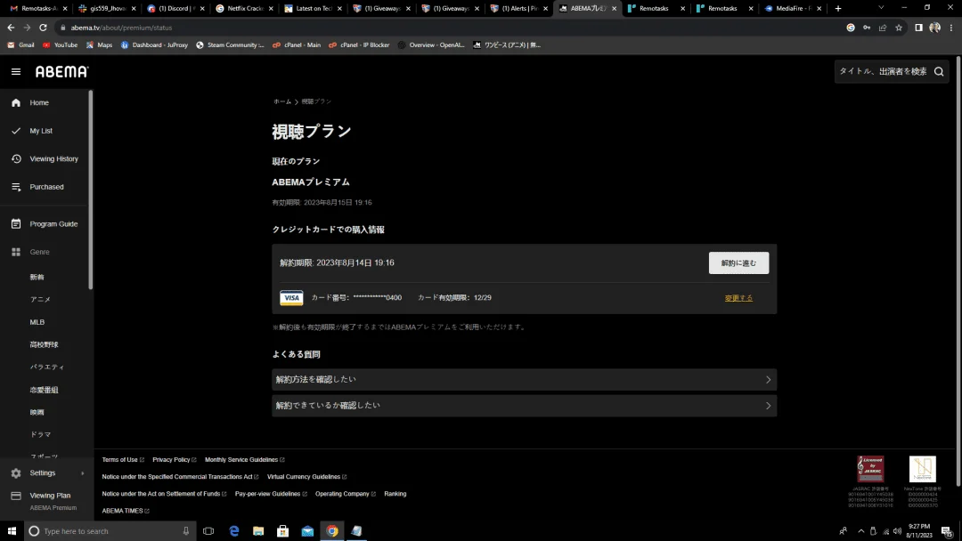Open Microsoft Edge from the taskbar
This screenshot has width=962, height=541.
click(233, 531)
